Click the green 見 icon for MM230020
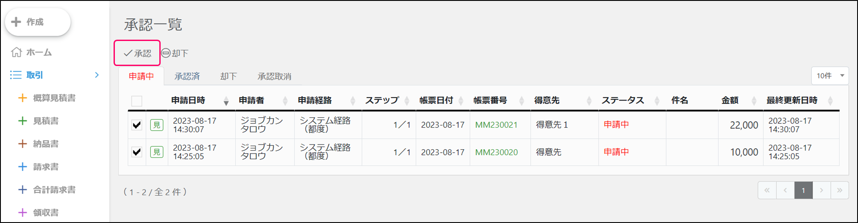858x223 pixels. [x=156, y=152]
